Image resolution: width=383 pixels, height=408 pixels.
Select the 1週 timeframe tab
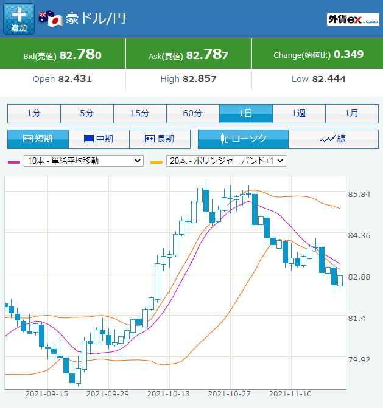click(299, 114)
